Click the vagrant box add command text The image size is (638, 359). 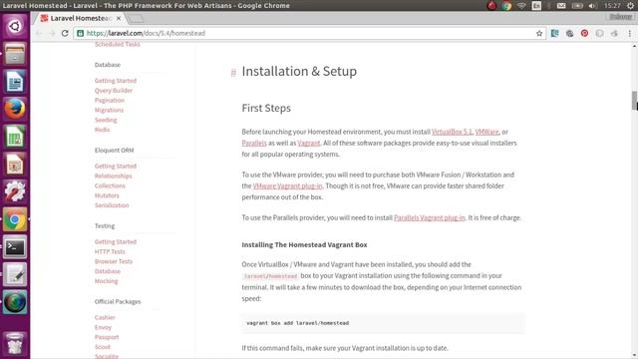(x=297, y=323)
